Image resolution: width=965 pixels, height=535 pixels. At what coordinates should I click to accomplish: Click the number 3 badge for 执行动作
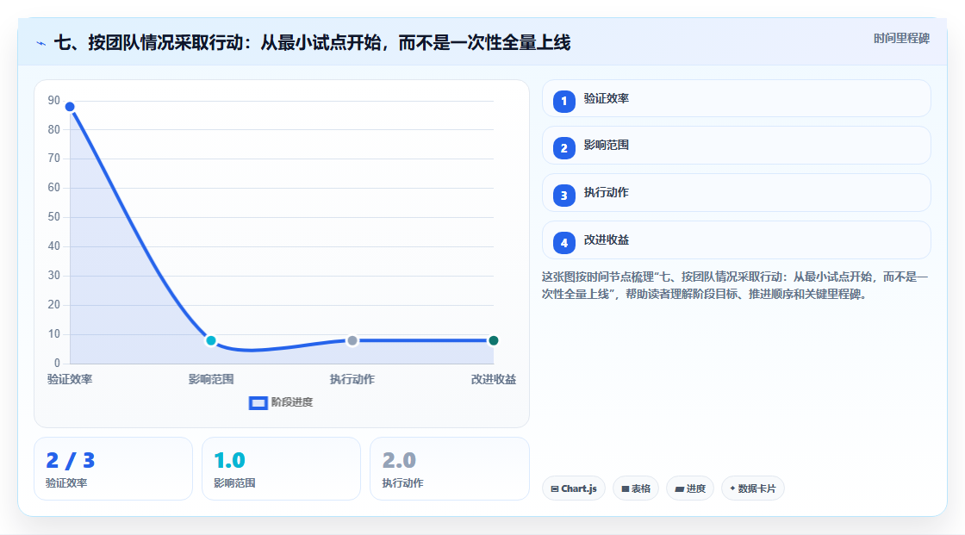pos(563,196)
